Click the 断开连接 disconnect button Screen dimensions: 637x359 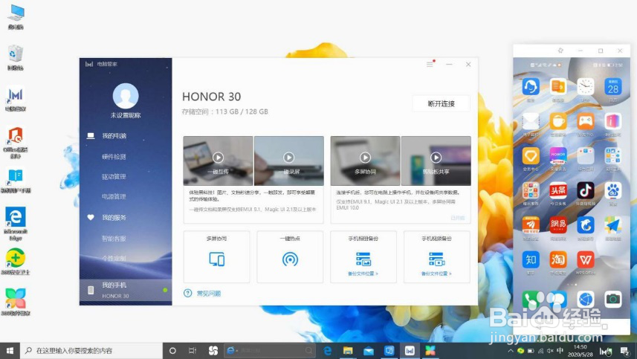point(442,103)
